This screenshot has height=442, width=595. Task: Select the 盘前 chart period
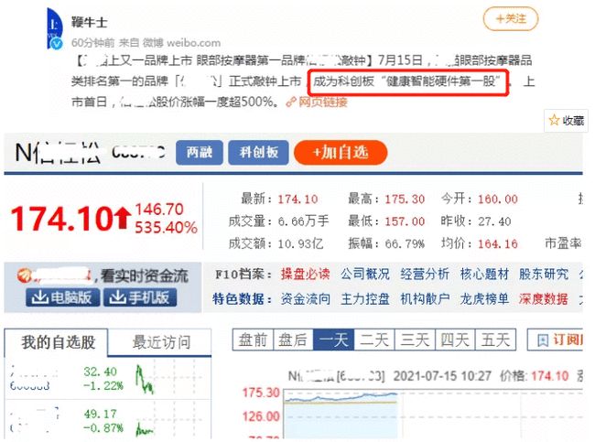(x=253, y=340)
